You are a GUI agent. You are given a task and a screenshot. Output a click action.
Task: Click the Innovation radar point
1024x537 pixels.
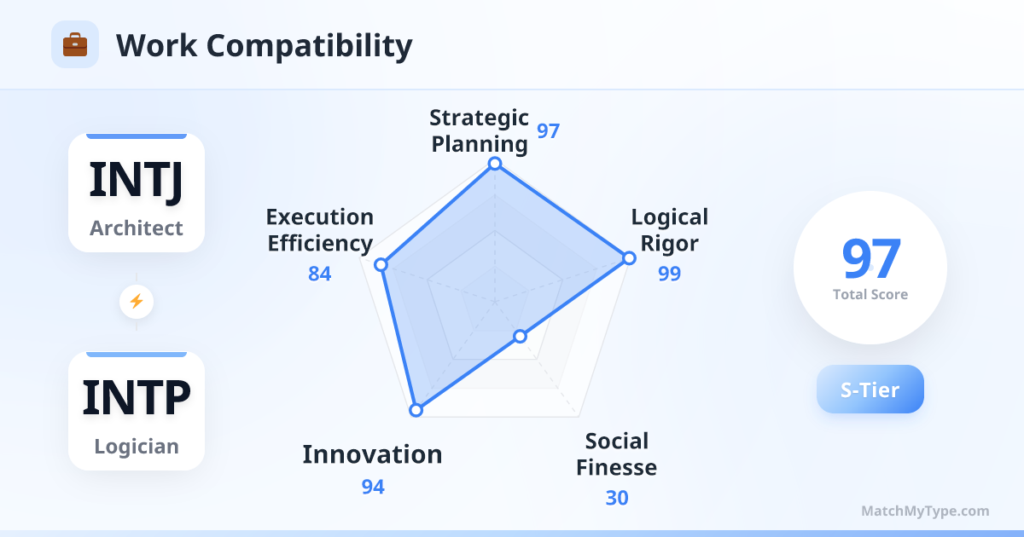point(416,410)
